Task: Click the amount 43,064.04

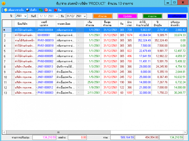Action: (145, 35)
